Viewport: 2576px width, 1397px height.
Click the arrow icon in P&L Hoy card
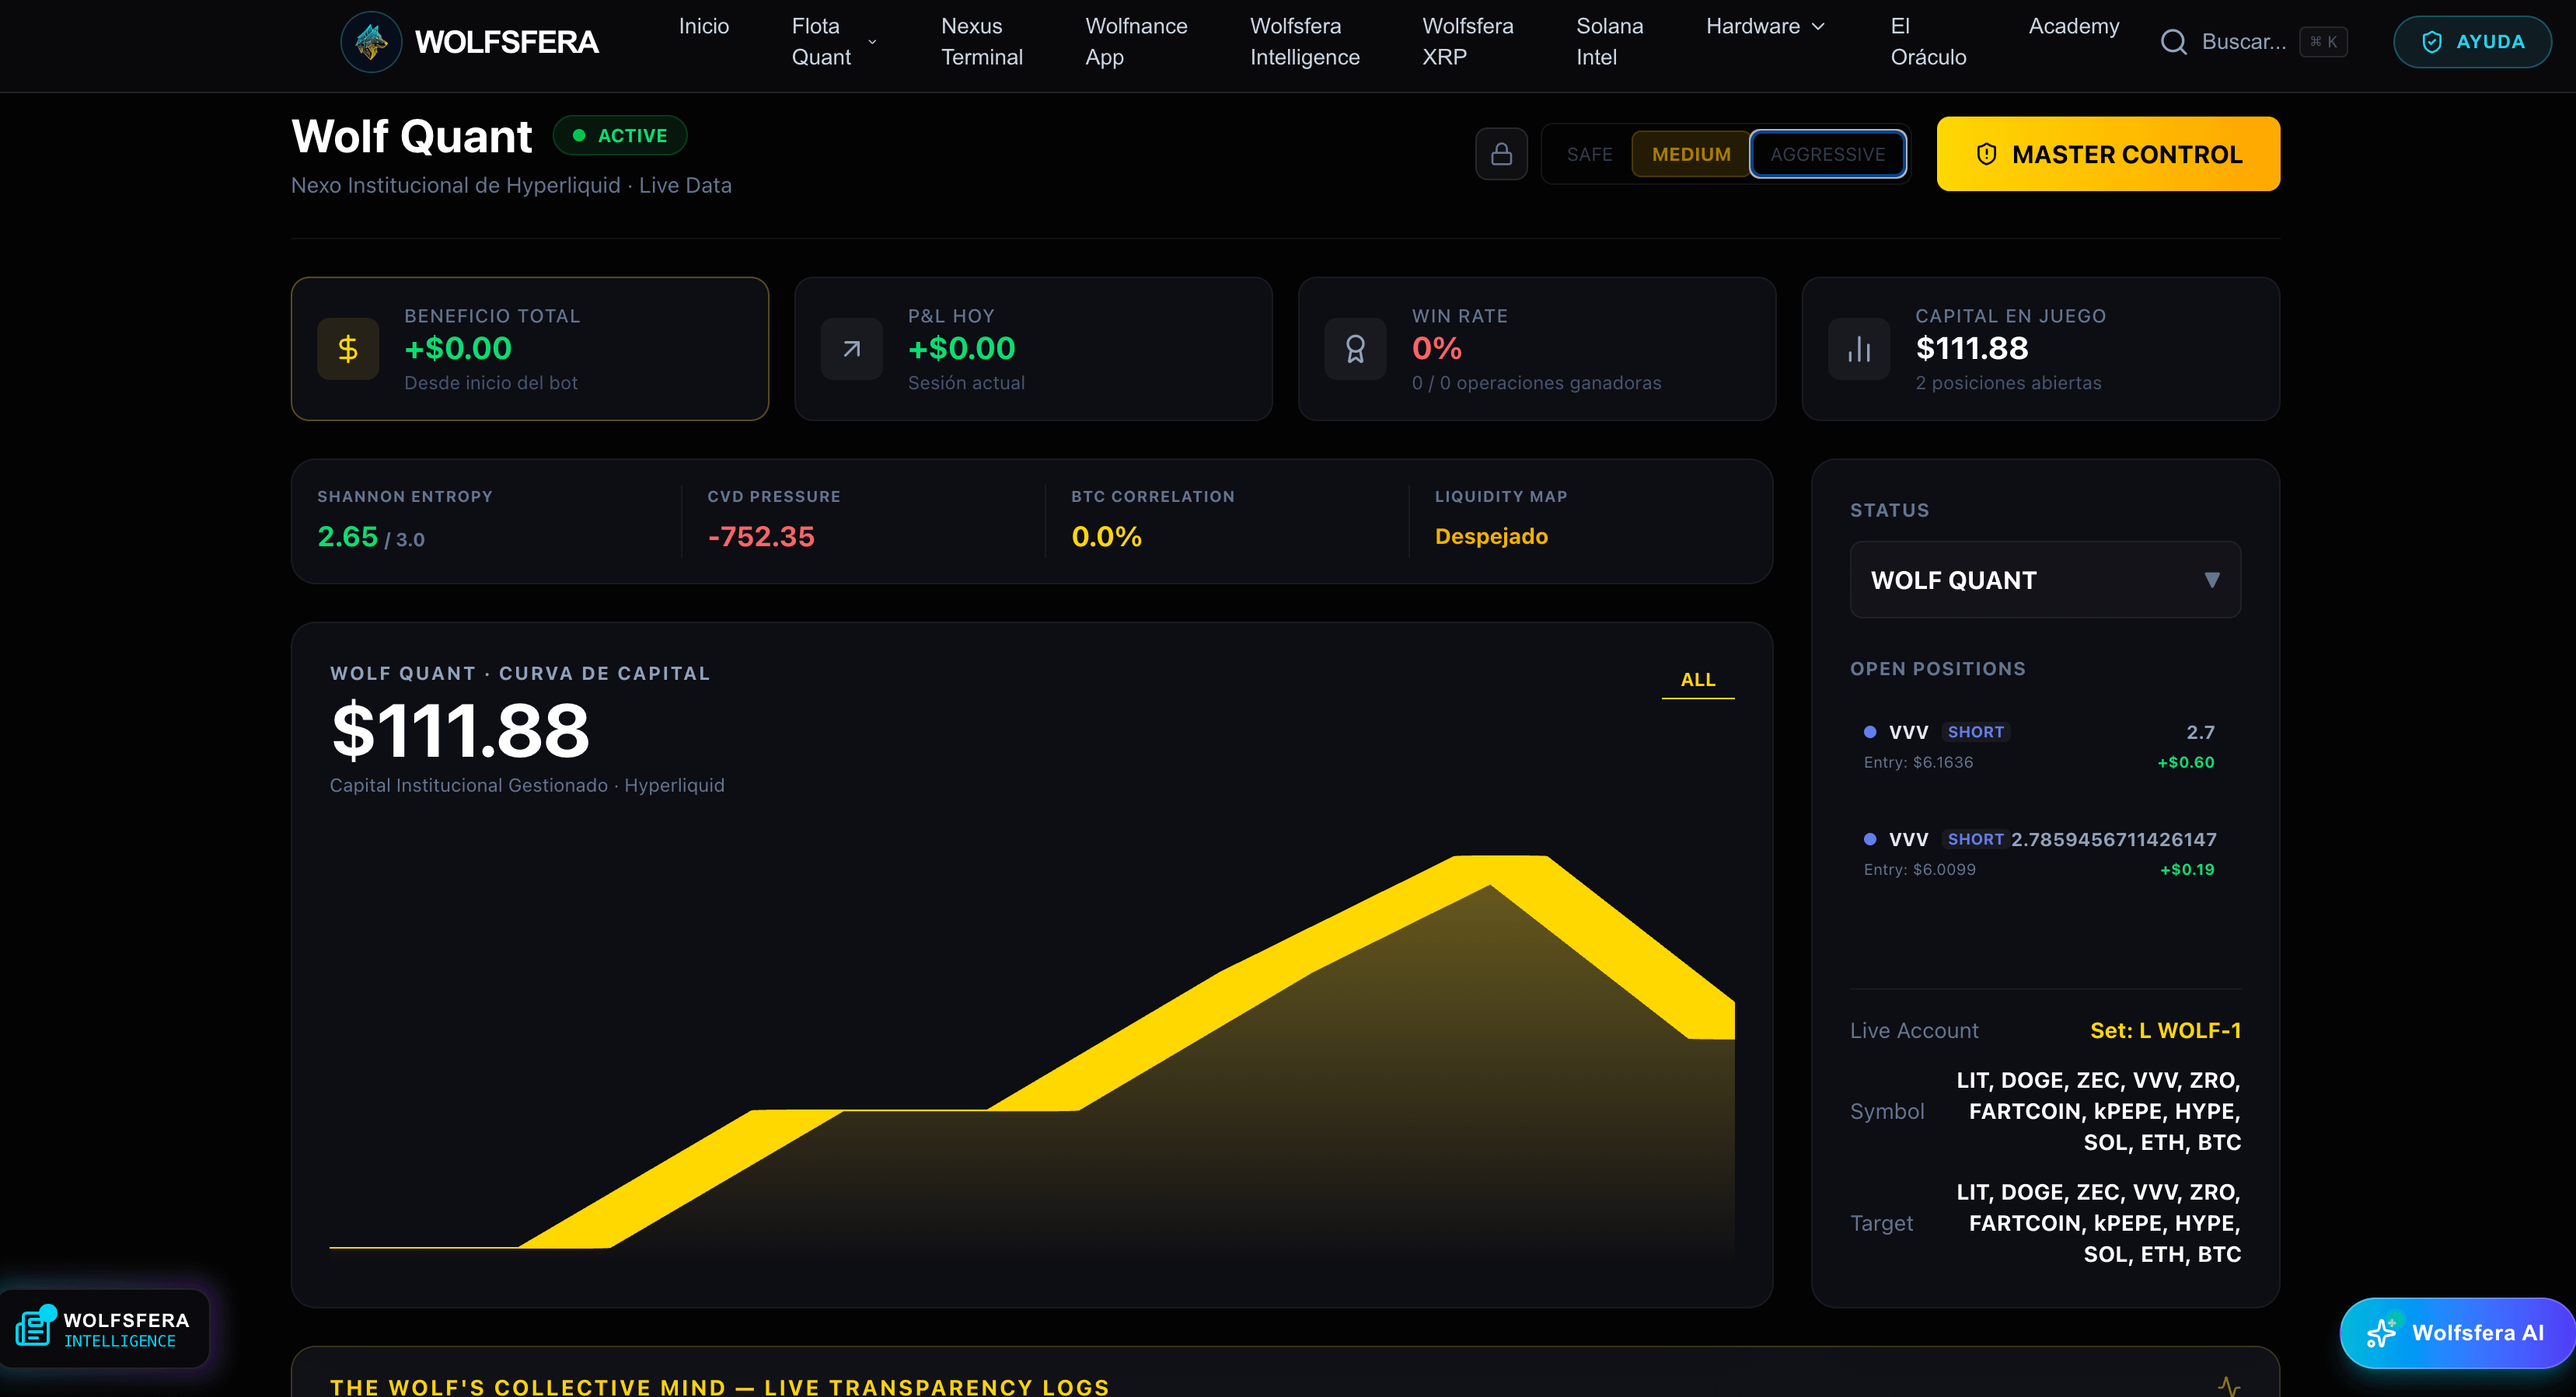(x=851, y=349)
